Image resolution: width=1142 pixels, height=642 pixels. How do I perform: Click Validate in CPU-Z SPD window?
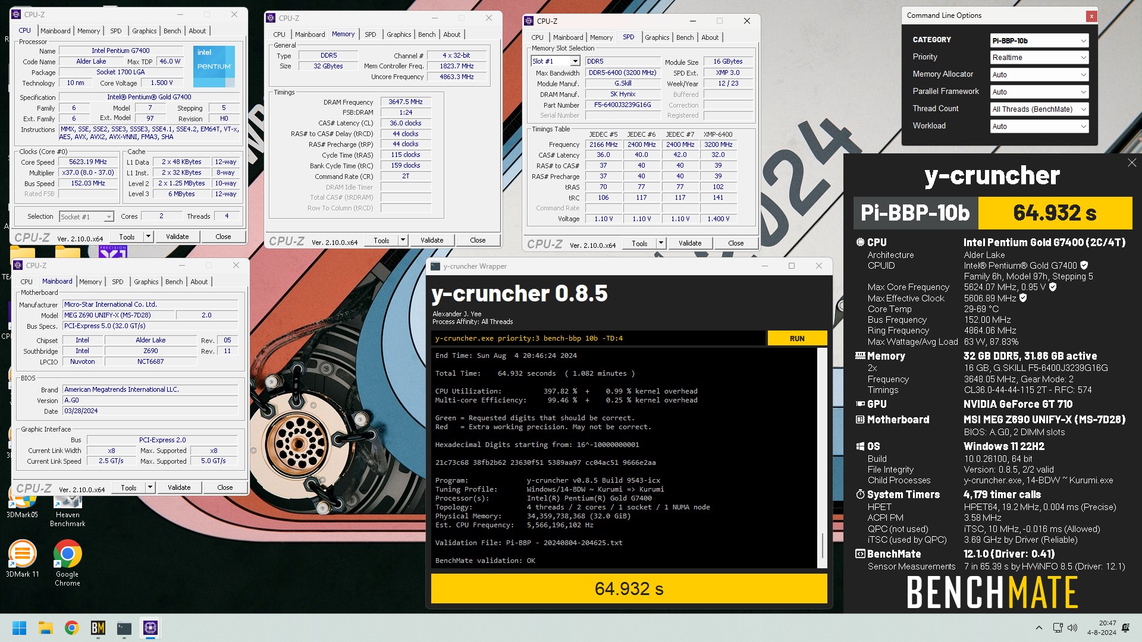(690, 243)
